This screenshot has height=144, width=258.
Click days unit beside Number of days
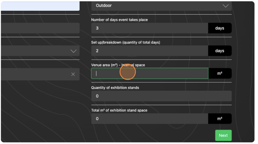pos(220,28)
